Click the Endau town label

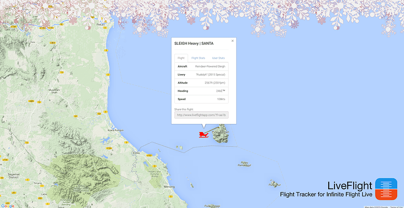136,153
